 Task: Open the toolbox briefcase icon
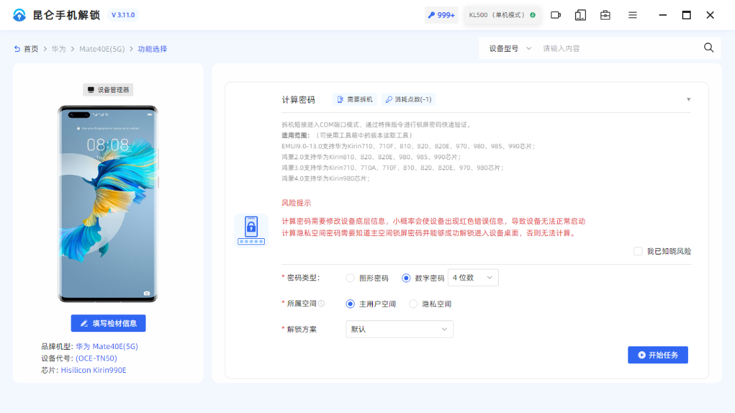coord(605,15)
